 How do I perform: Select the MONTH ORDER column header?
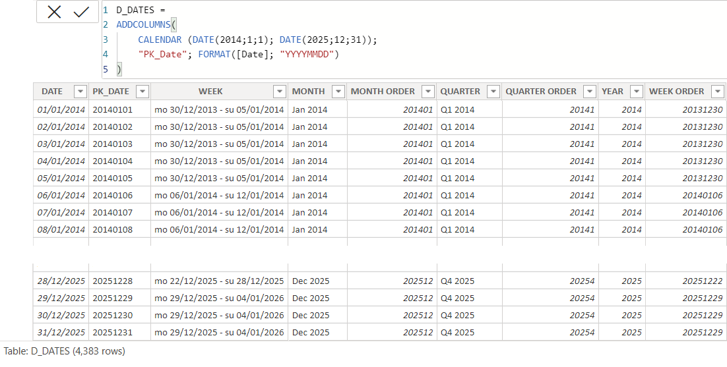click(383, 92)
